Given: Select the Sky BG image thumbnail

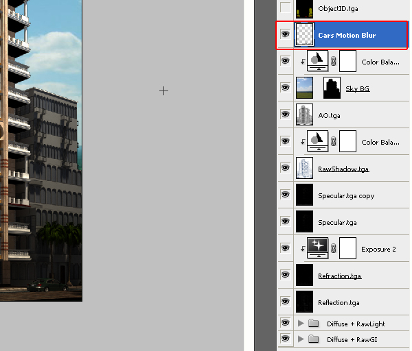Looking at the screenshot, I should click(x=304, y=88).
